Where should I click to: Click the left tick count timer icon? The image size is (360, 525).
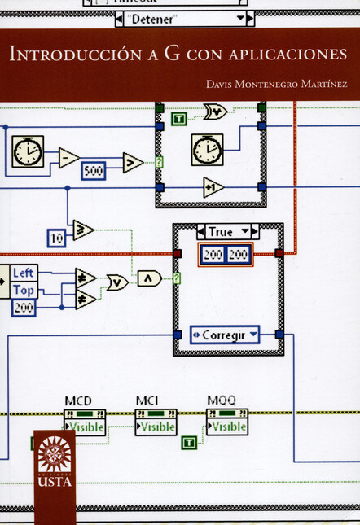(x=28, y=151)
